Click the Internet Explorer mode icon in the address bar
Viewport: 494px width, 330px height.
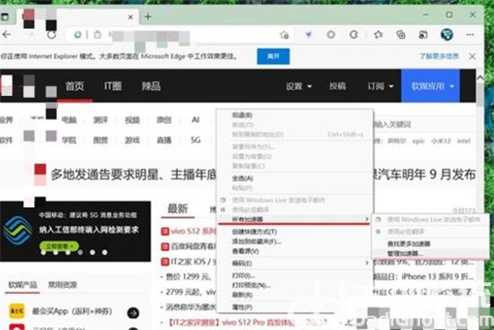pyautogui.click(x=77, y=35)
